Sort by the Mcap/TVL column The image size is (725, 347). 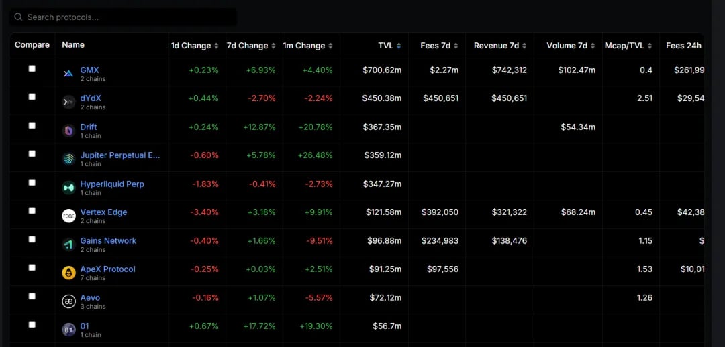[x=628, y=46]
